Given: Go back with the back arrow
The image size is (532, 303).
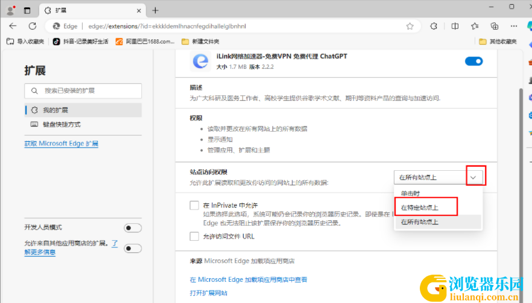Looking at the screenshot, I should (x=13, y=26).
